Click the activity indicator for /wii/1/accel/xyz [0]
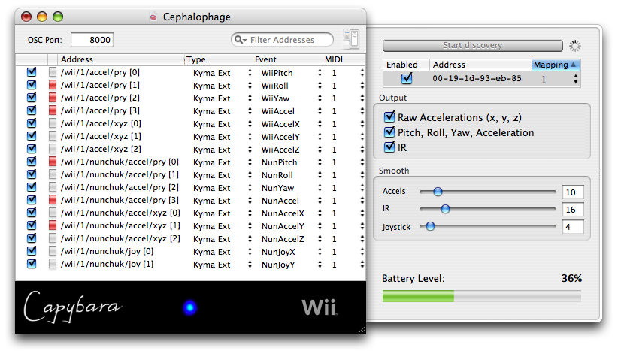 [x=53, y=123]
